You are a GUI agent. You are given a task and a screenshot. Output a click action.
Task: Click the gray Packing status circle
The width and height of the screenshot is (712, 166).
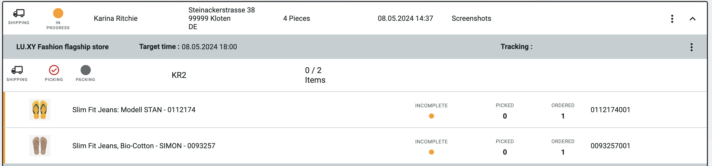click(x=85, y=70)
